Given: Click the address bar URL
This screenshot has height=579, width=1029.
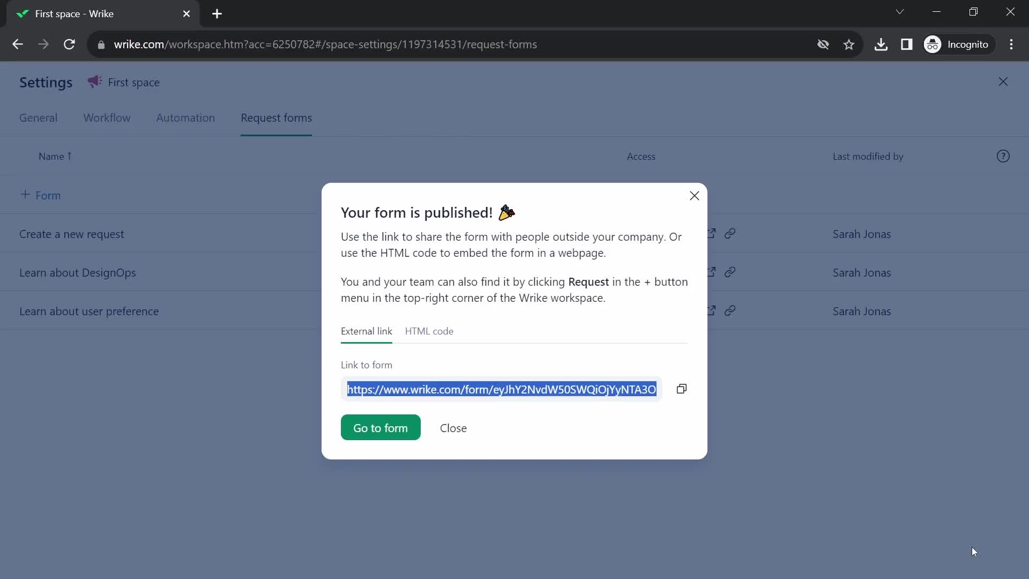Looking at the screenshot, I should 325,44.
